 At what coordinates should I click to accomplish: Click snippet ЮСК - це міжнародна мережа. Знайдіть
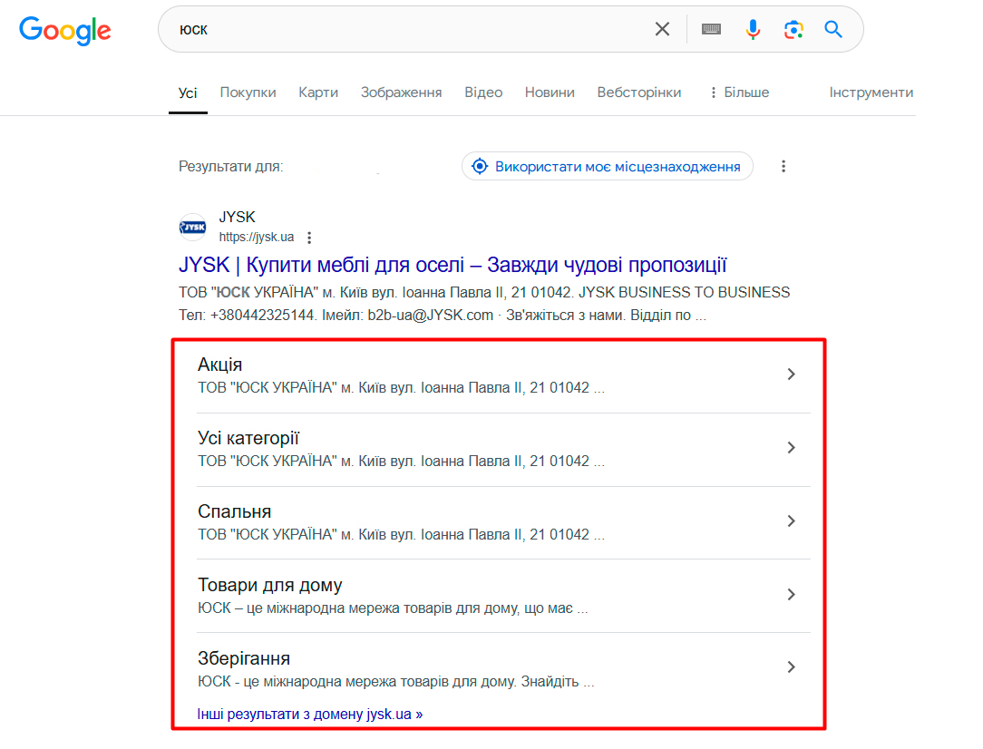[396, 681]
